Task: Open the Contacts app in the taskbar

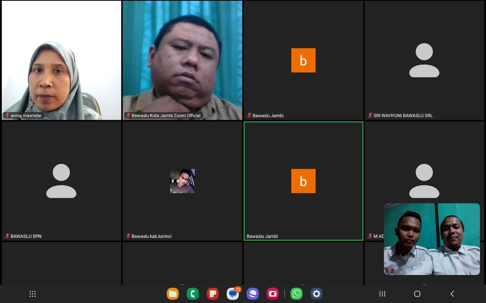Action: click(x=212, y=294)
